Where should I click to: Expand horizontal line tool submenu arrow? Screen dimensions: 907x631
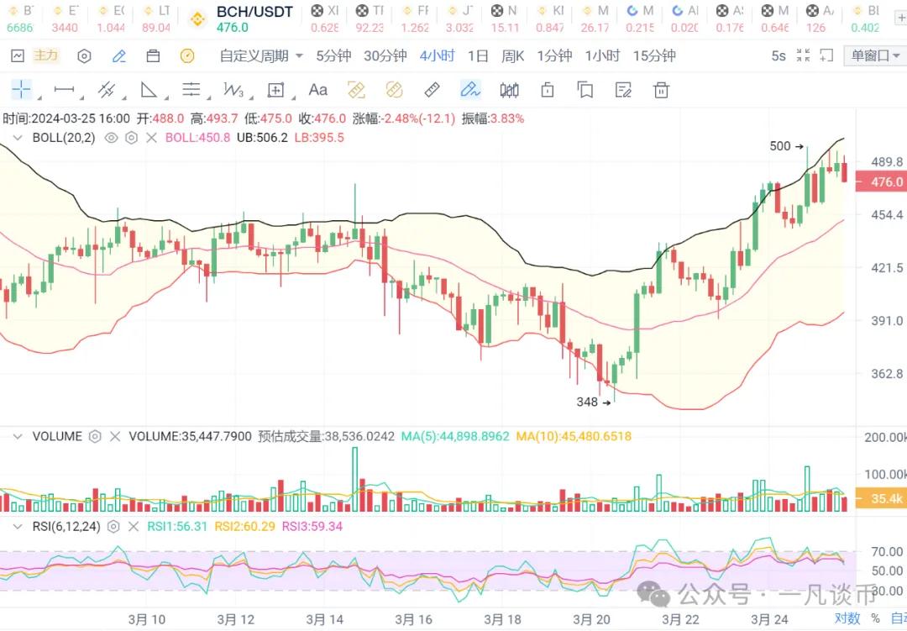[81, 97]
